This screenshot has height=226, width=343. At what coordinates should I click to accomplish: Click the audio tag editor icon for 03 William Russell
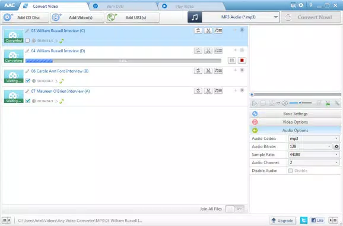218,31
